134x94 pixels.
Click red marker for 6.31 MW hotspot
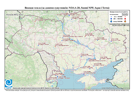55,46
